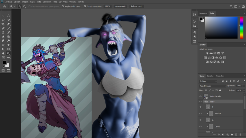Toggle 'Ampliar/reducir vent.' checkbox
Viewport: 246px width, 138px height.
coord(63,6)
